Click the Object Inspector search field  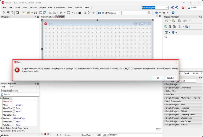(x=20, y=95)
